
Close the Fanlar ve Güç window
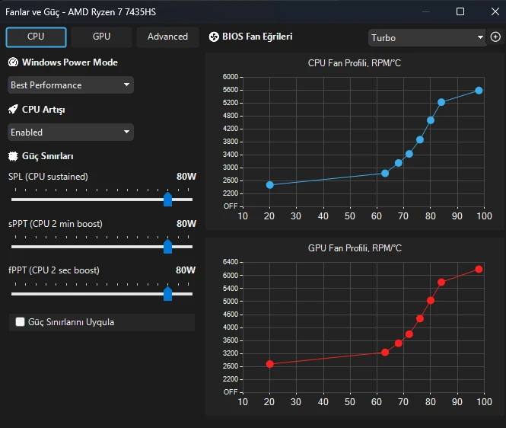click(x=495, y=11)
